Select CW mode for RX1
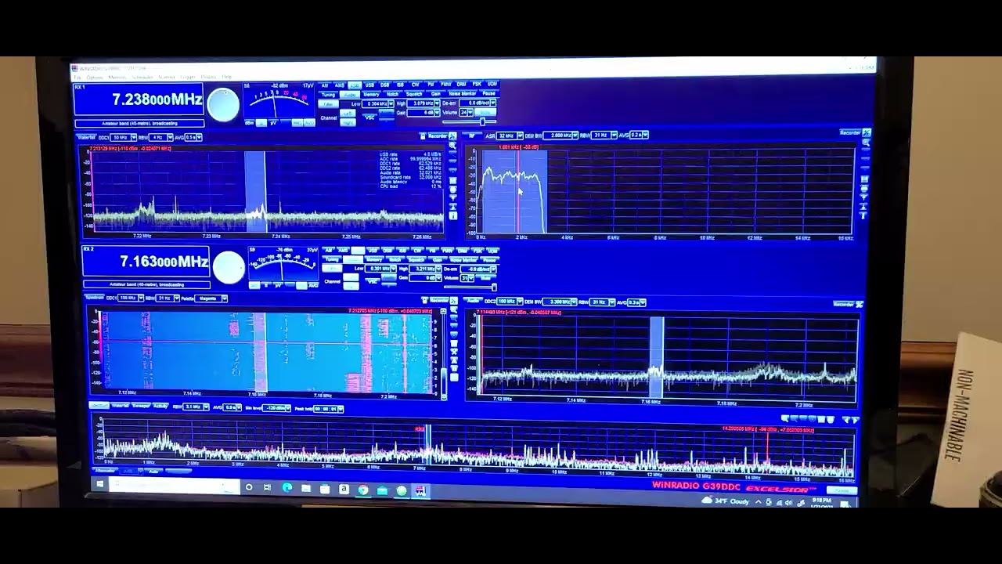 416,85
